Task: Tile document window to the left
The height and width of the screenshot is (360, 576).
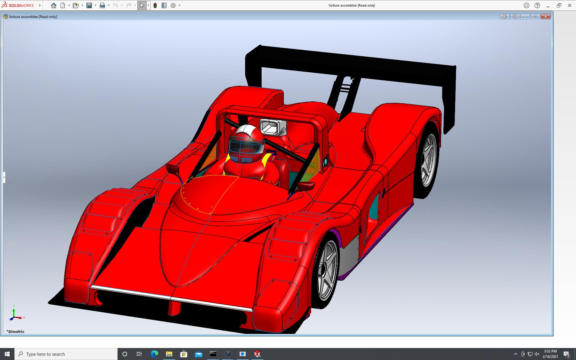Action: tap(505, 16)
